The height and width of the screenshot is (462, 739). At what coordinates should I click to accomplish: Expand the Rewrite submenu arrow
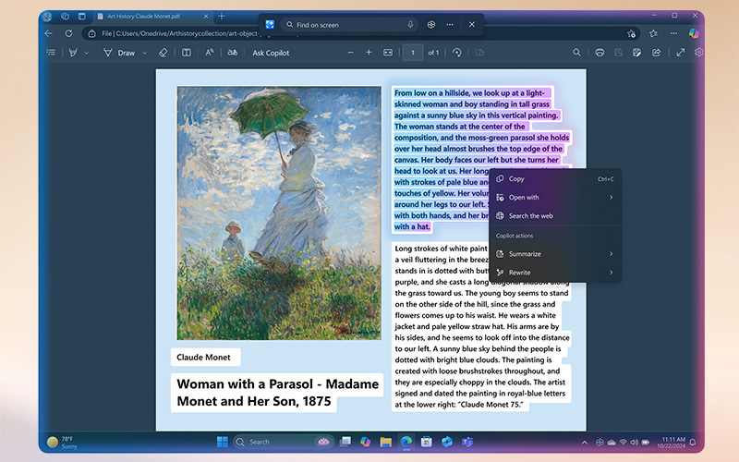click(612, 273)
